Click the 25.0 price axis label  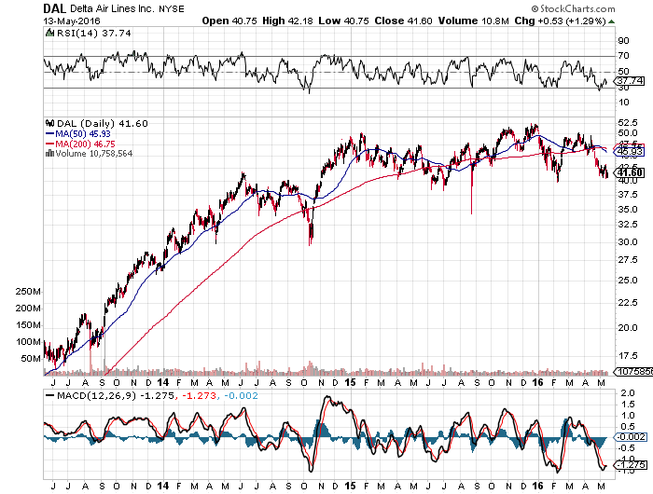628,280
